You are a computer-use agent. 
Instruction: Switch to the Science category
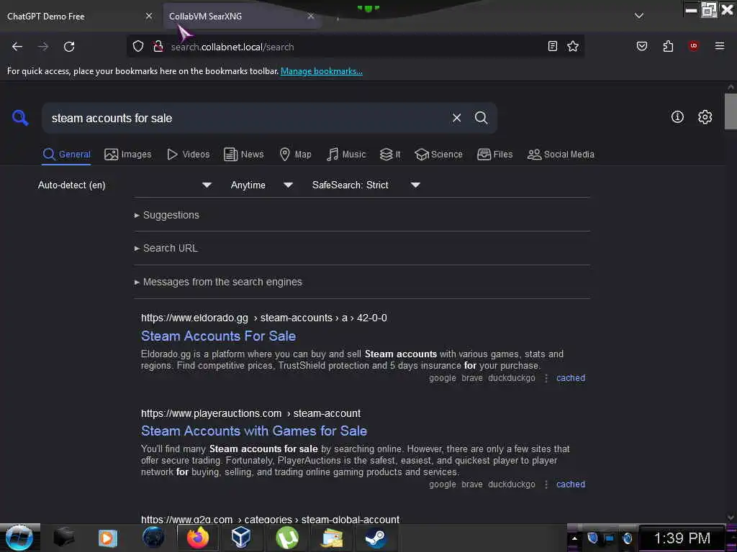click(438, 155)
